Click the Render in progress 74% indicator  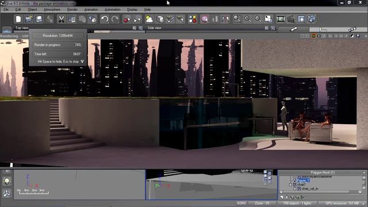tap(57, 45)
